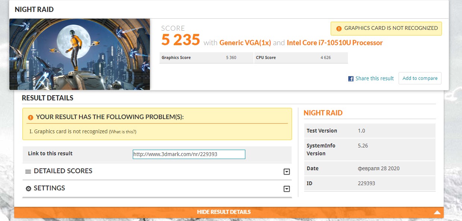Click the Facebook icon beside Share this result
The image size is (462, 221).
351,79
